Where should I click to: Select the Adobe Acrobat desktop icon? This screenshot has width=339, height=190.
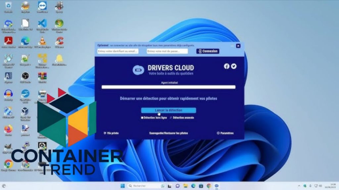[x=8, y=42]
